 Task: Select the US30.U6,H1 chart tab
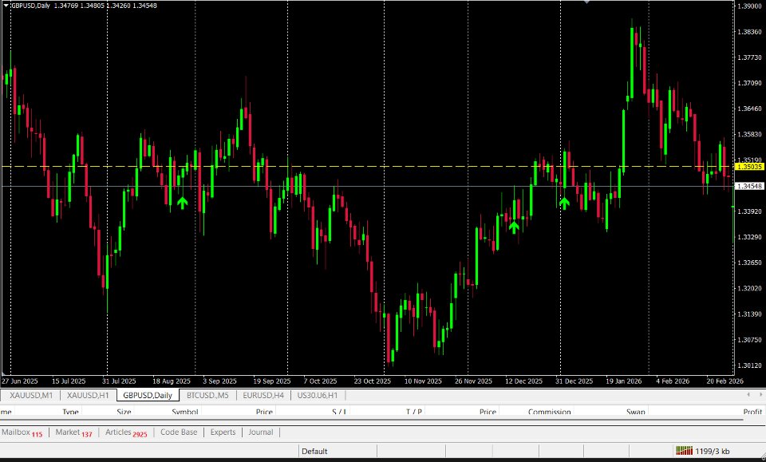coord(317,395)
